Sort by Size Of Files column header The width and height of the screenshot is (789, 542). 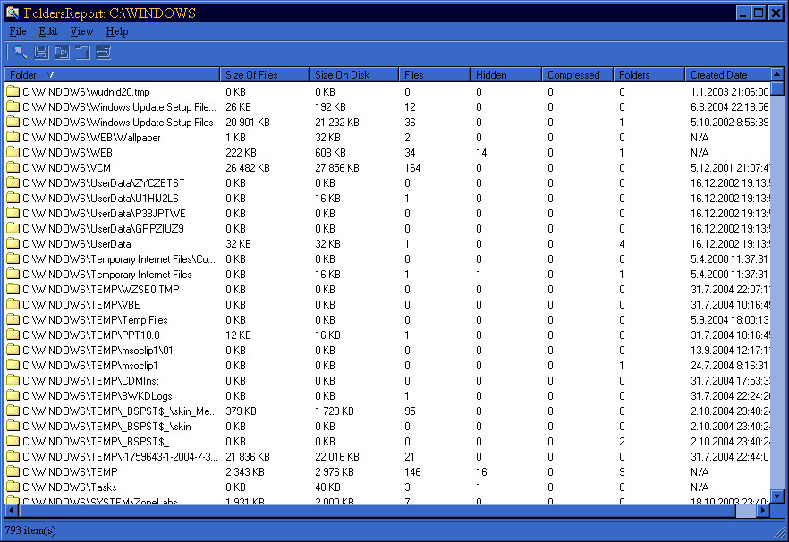(x=264, y=74)
